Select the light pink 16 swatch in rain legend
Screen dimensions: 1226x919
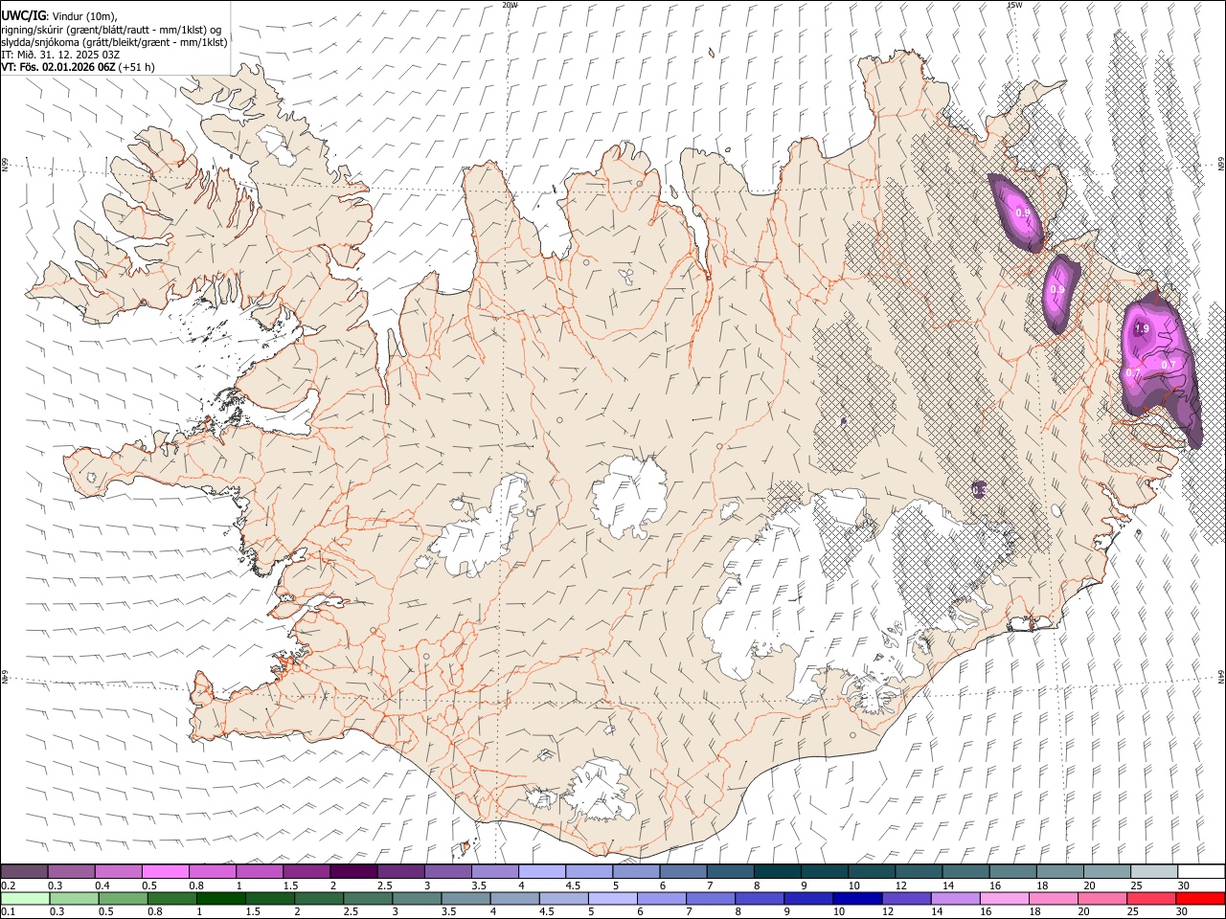1004,898
